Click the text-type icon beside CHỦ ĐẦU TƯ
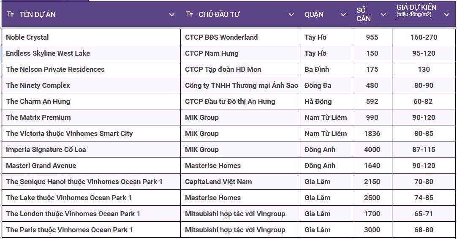 (x=189, y=14)
